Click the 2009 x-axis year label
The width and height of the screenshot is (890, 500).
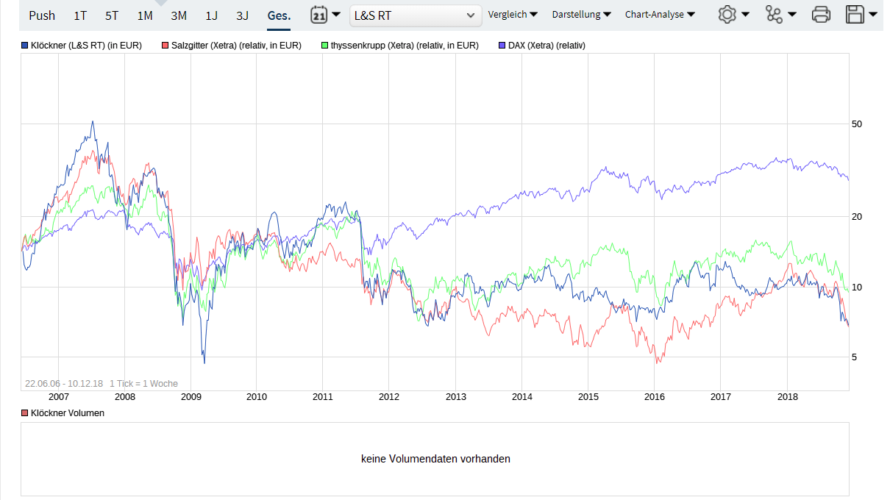[191, 397]
